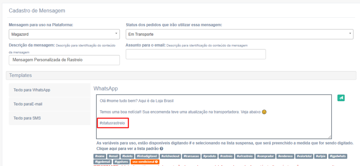Image resolution: width=360 pixels, height=166 pixels.
Task: Click the green send test message icon
Action: [341, 98]
